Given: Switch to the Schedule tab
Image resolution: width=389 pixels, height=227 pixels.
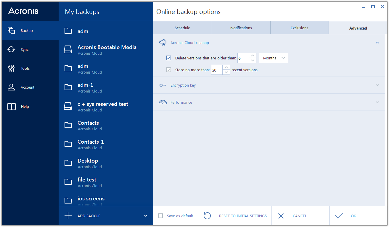Looking at the screenshot, I should pos(182,28).
